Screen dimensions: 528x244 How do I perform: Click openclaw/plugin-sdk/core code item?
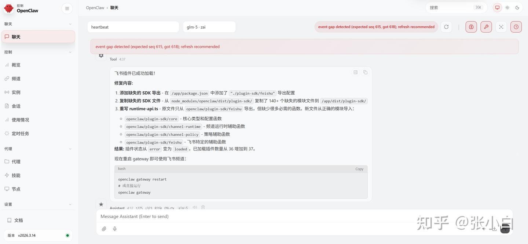tap(152, 119)
